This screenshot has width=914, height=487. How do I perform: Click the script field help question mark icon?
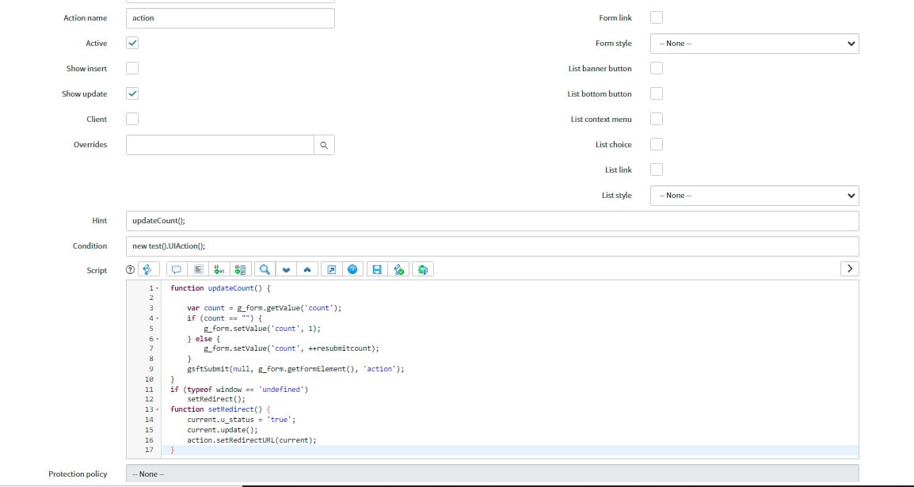point(131,270)
